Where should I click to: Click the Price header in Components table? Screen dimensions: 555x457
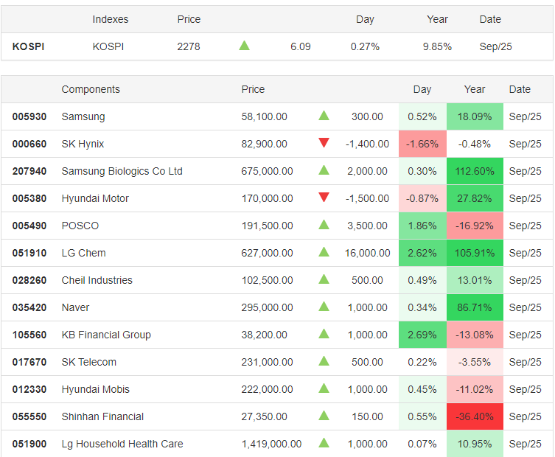253,90
